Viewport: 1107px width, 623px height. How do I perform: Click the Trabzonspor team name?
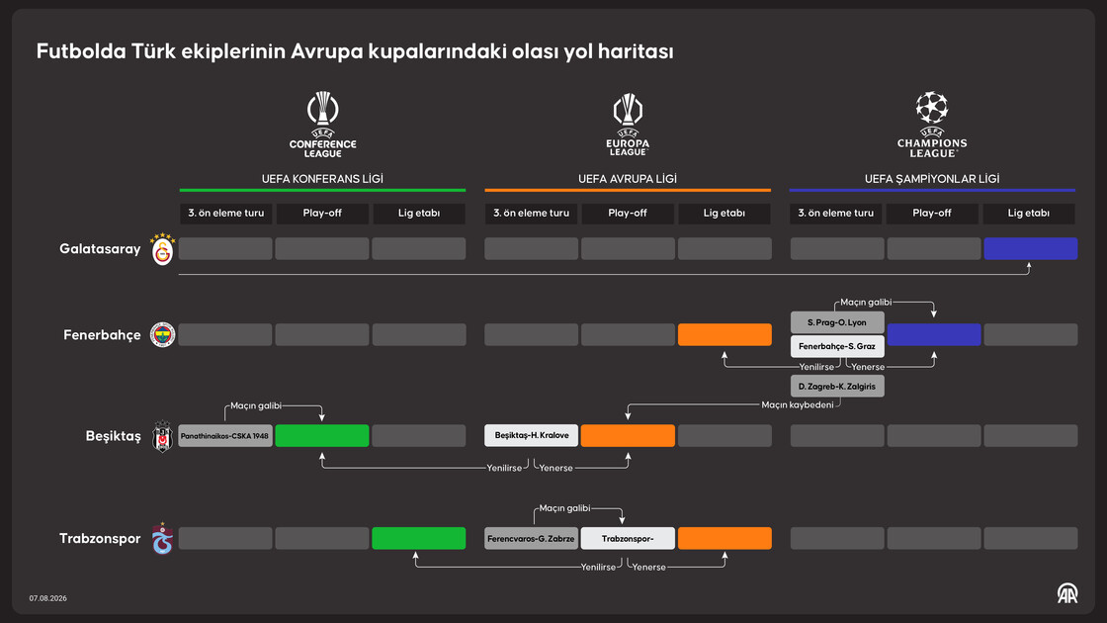100,538
